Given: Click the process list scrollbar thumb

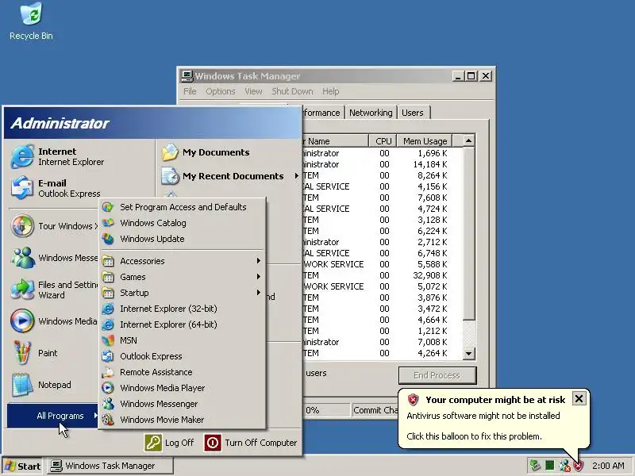Looking at the screenshot, I should pyautogui.click(x=468, y=233).
